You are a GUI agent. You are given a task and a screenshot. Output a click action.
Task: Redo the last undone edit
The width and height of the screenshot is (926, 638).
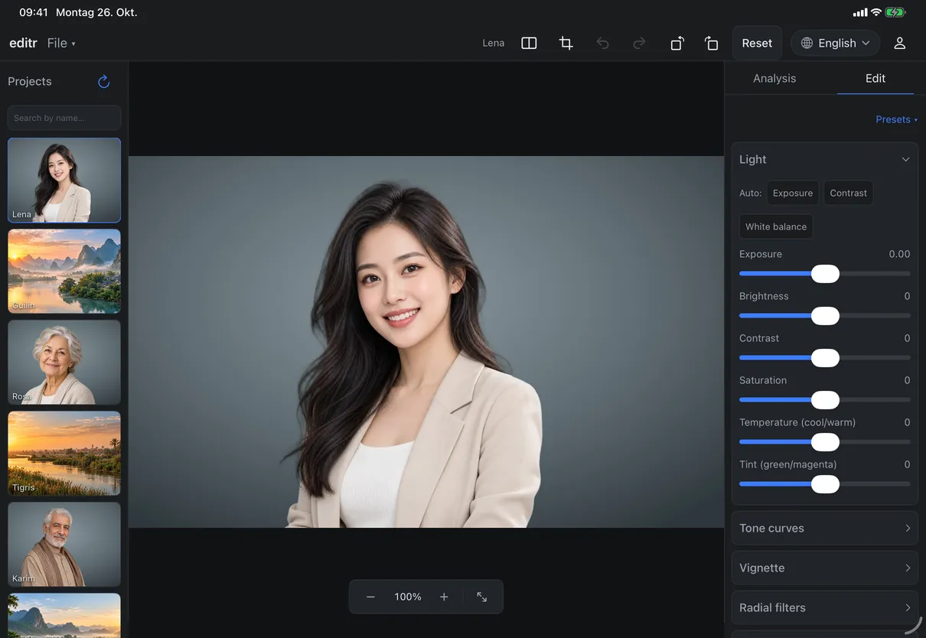(x=639, y=43)
